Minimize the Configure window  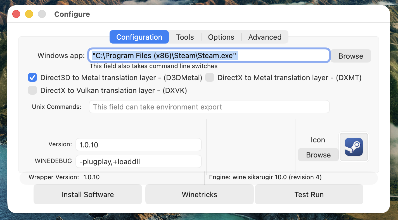(29, 14)
